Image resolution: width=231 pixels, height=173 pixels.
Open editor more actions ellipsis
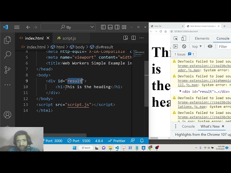point(141,38)
